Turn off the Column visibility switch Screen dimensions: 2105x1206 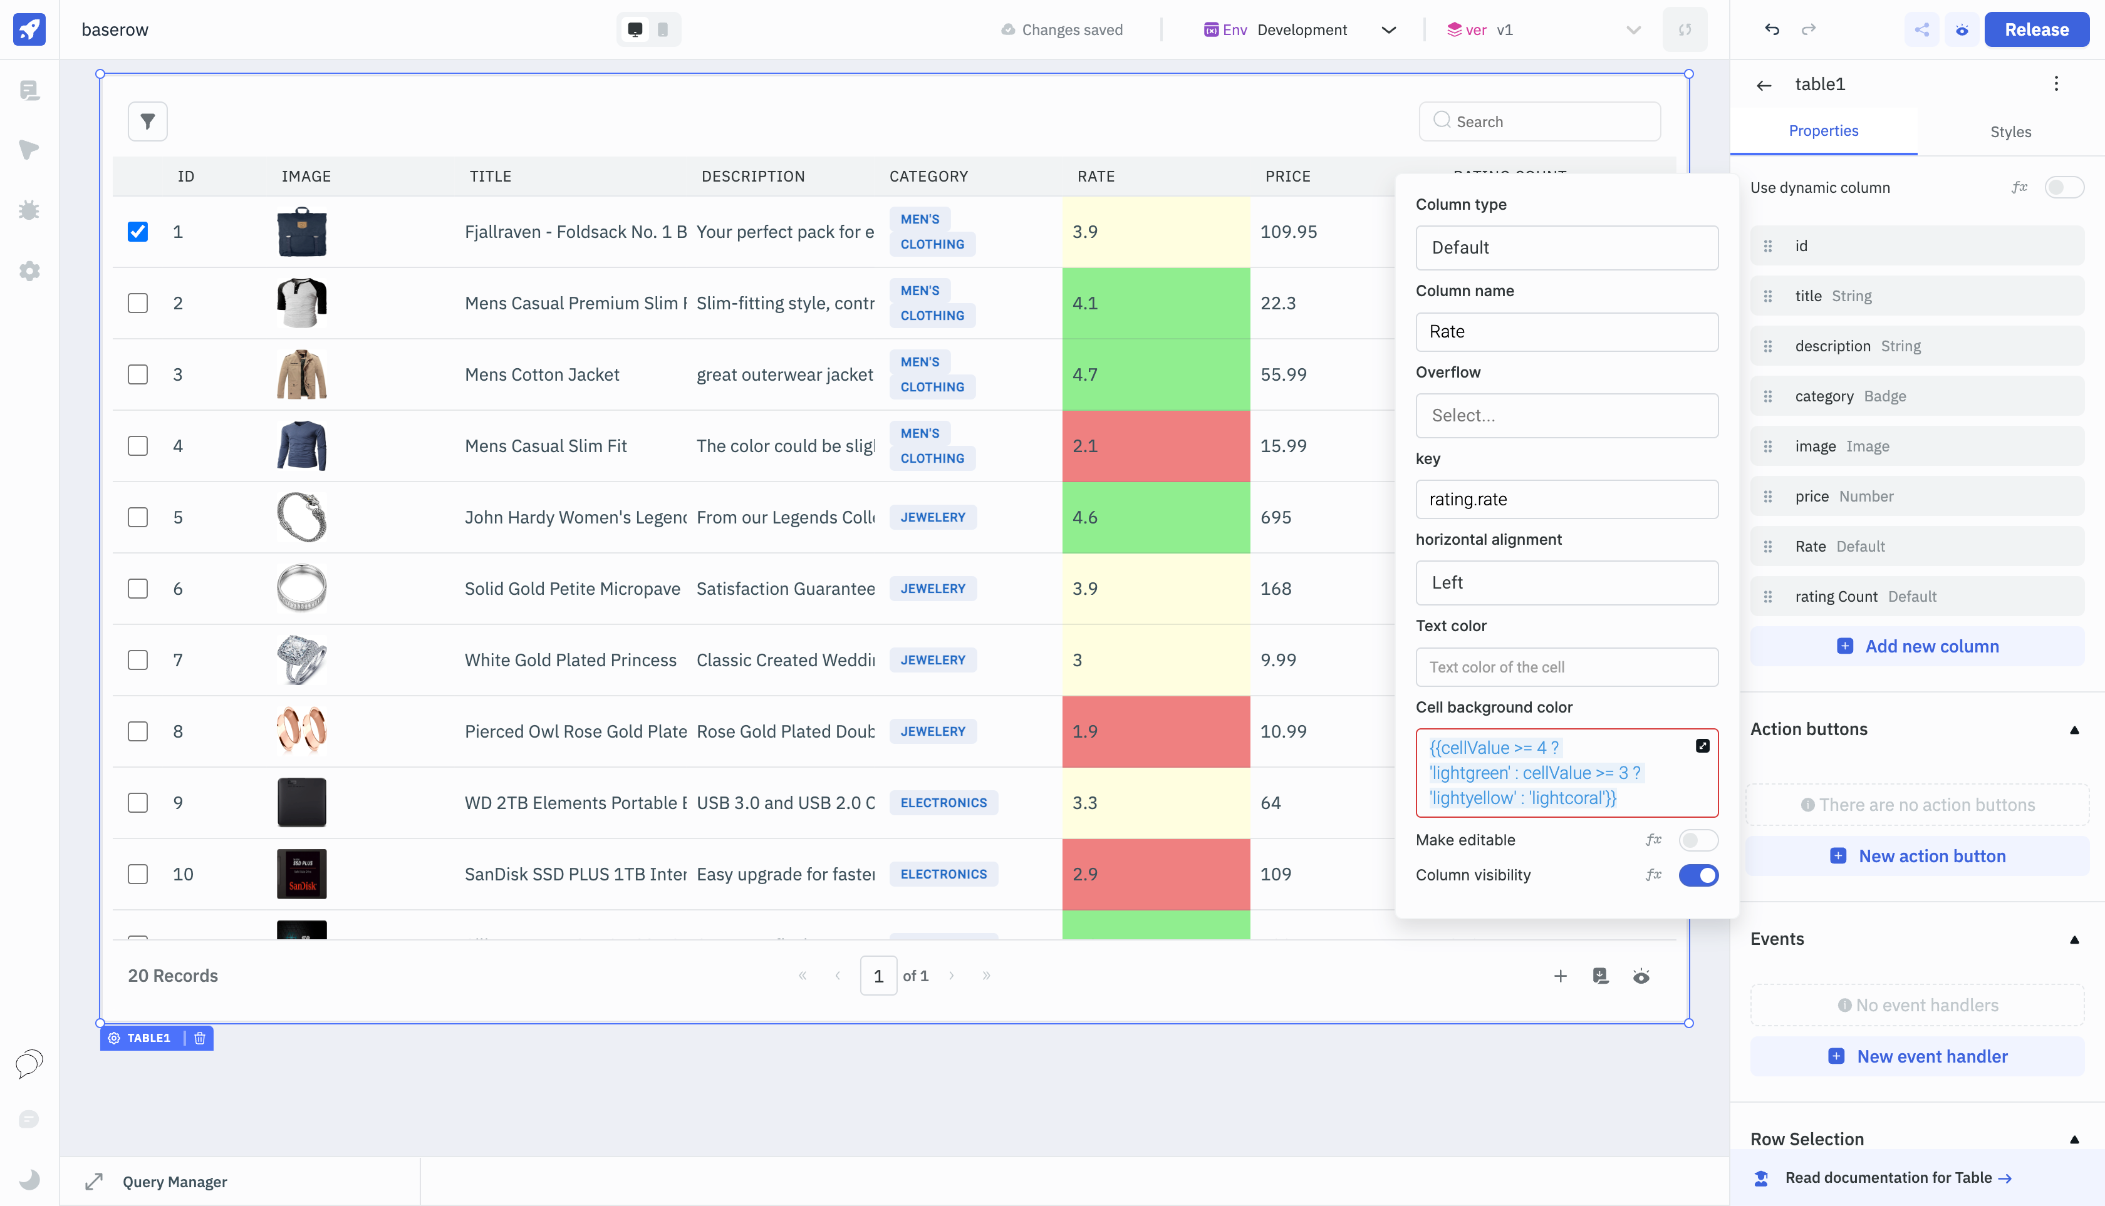click(x=1698, y=875)
